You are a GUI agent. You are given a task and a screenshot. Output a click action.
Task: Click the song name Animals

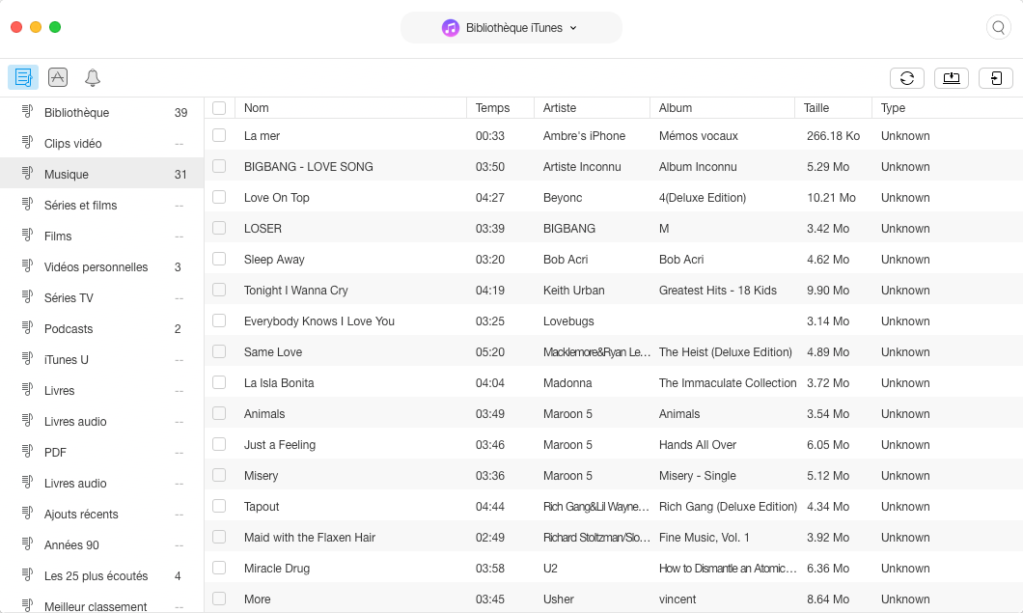tap(264, 413)
